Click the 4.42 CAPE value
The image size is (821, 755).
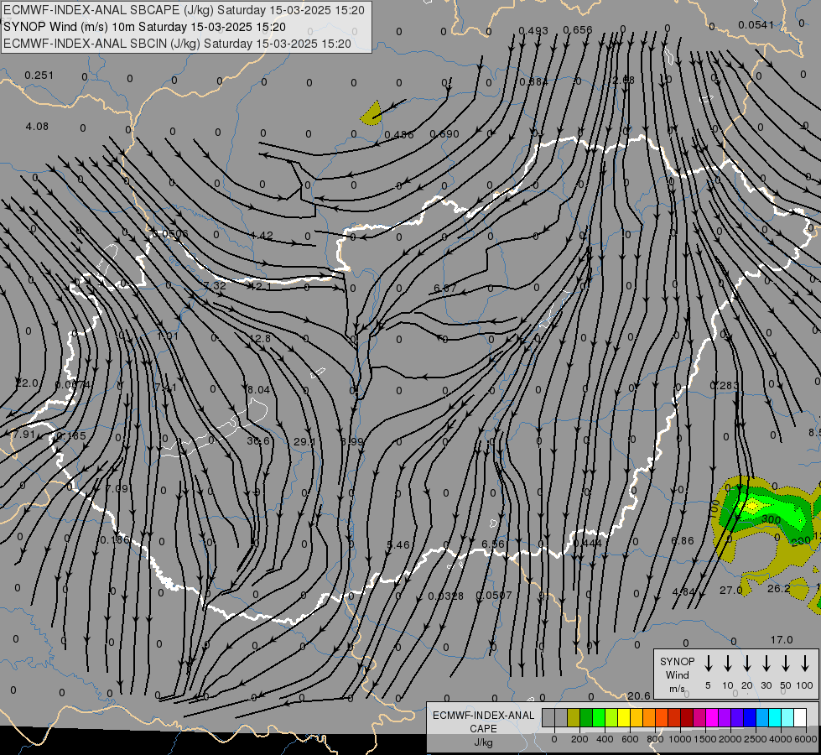262,235
